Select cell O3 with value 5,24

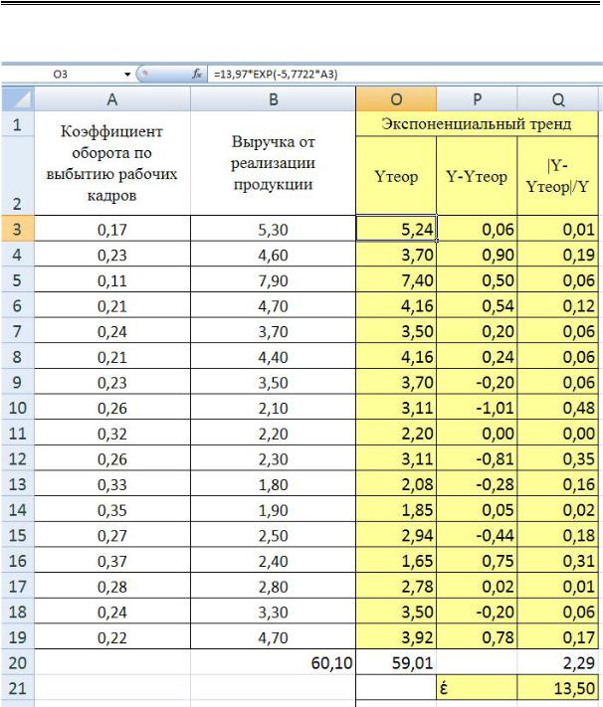(396, 229)
